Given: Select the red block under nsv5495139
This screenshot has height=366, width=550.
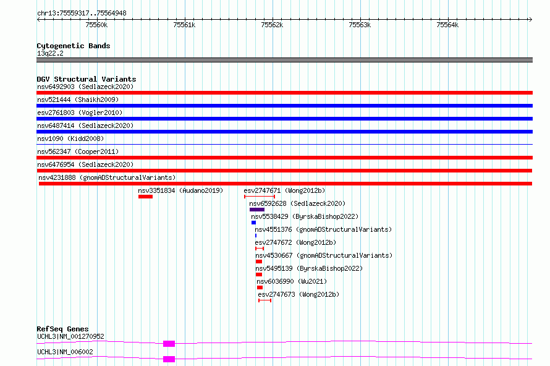Looking at the screenshot, I should tap(259, 274).
